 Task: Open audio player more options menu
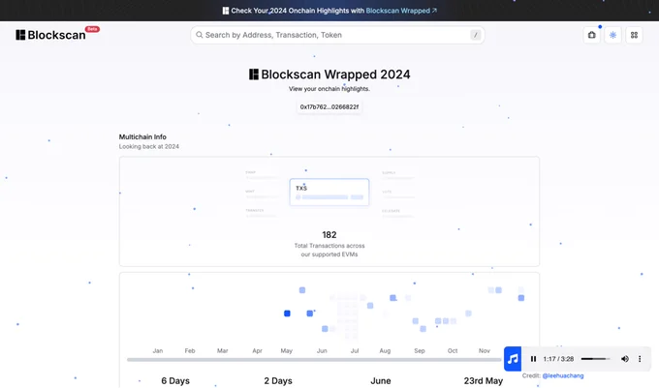coord(640,359)
